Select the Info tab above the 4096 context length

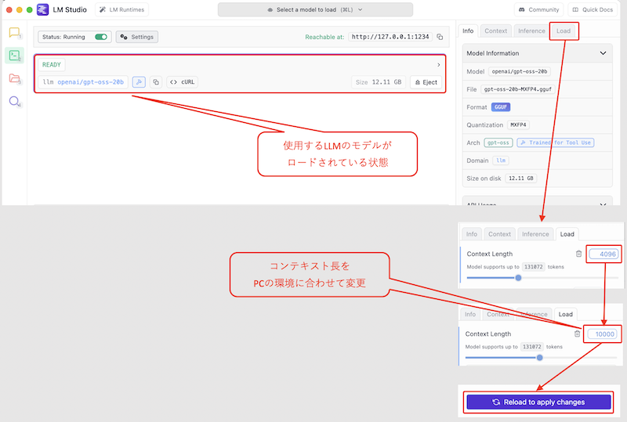(x=472, y=234)
